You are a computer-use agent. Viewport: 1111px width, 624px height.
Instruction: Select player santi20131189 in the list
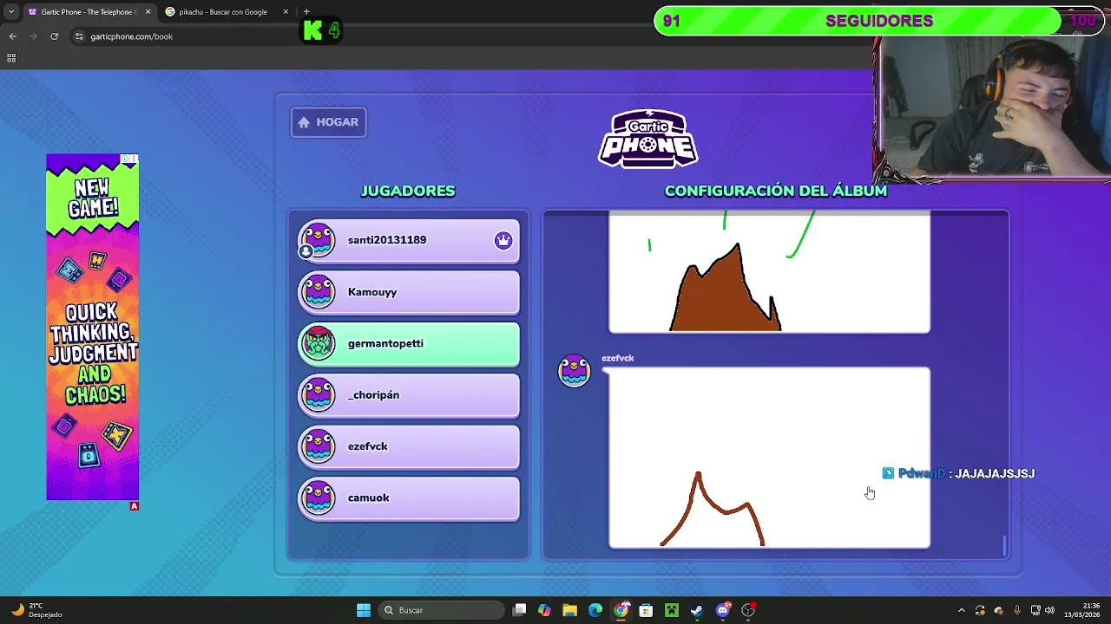tap(409, 240)
